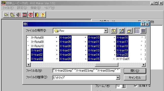Click the 開く(O) button
The height and width of the screenshot is (91, 164).
tap(135, 71)
